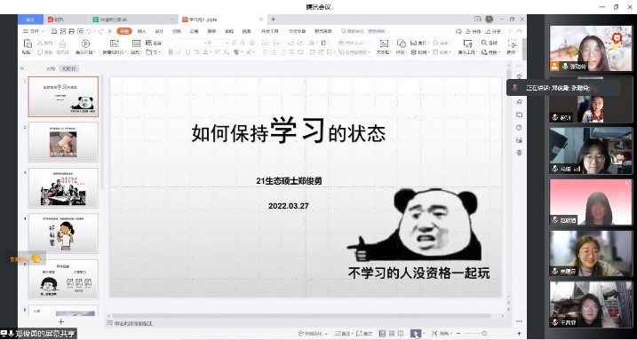637x340 pixels.
Task: Click the new slide icon
Action: click(114, 43)
